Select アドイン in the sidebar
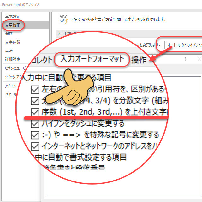Viewport: 202px width, 202px height. [x=10, y=86]
